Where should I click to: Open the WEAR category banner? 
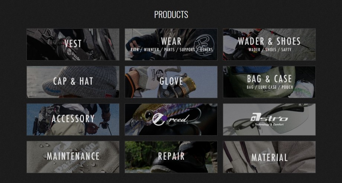(x=171, y=44)
